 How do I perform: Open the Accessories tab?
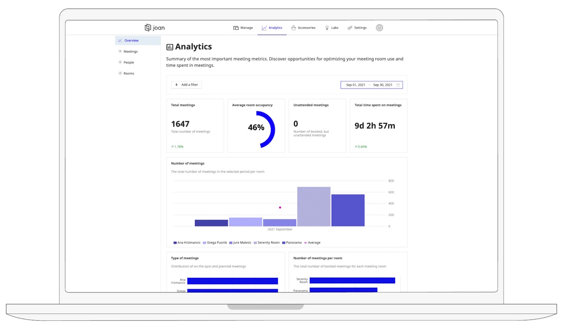303,28
